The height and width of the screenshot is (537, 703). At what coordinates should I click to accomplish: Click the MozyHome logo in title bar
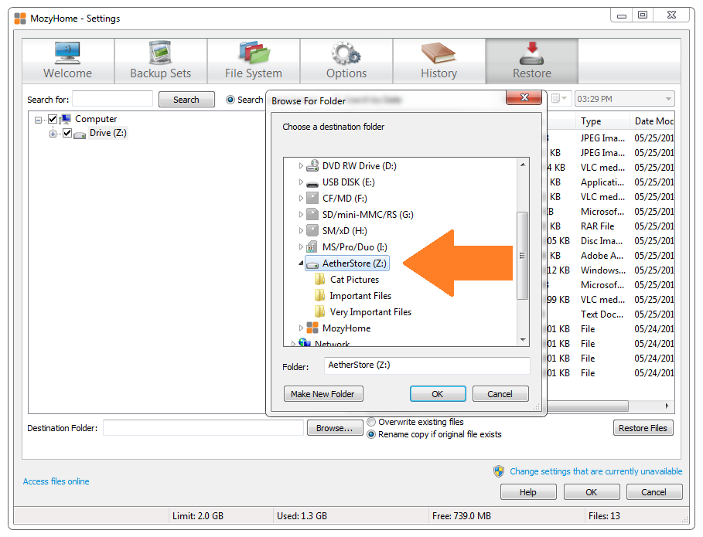coord(20,19)
